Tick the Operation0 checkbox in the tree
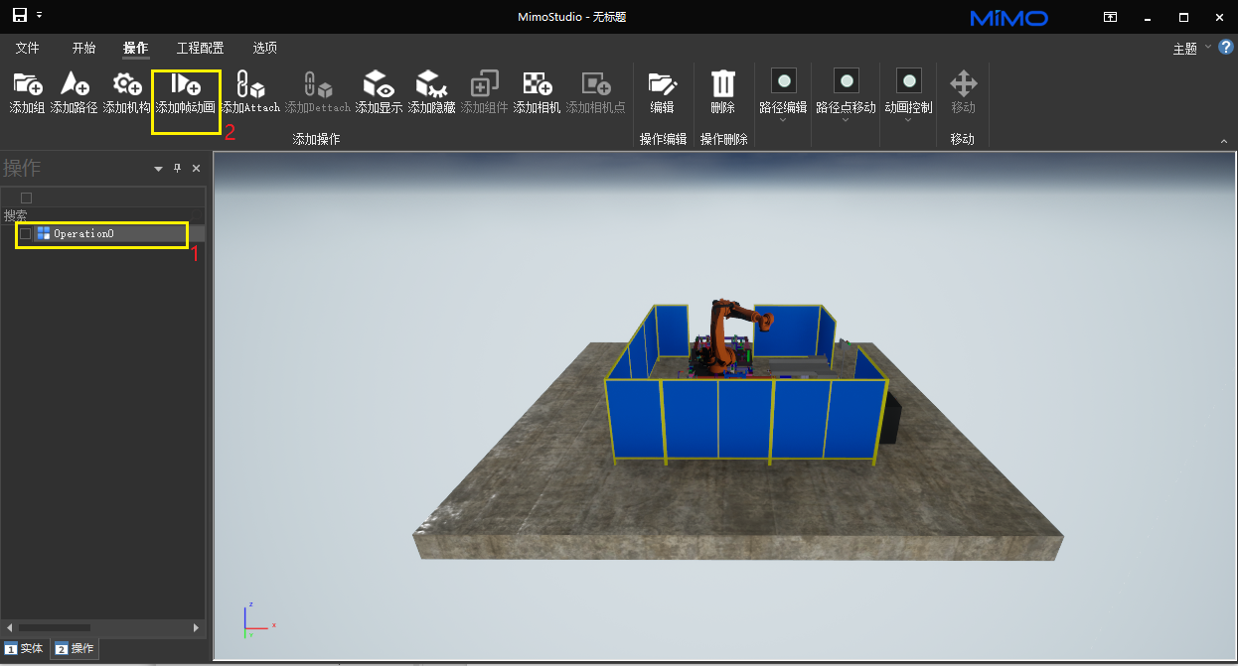This screenshot has height=666, width=1238. coord(26,233)
